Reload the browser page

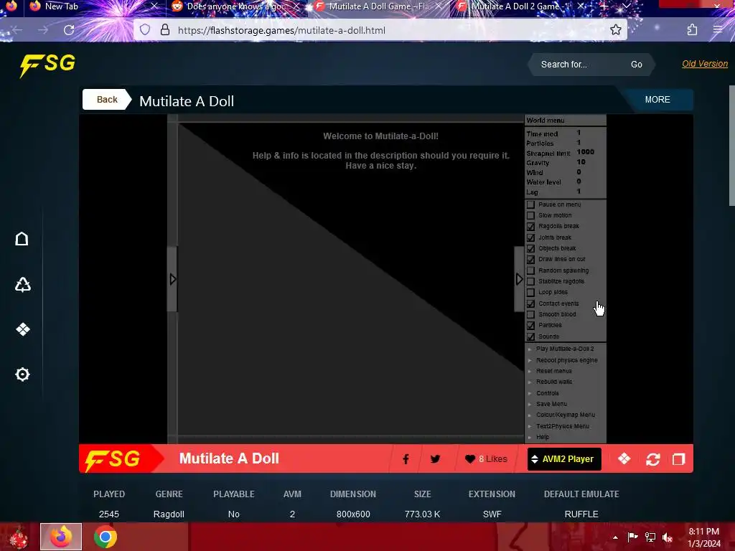[x=69, y=30]
